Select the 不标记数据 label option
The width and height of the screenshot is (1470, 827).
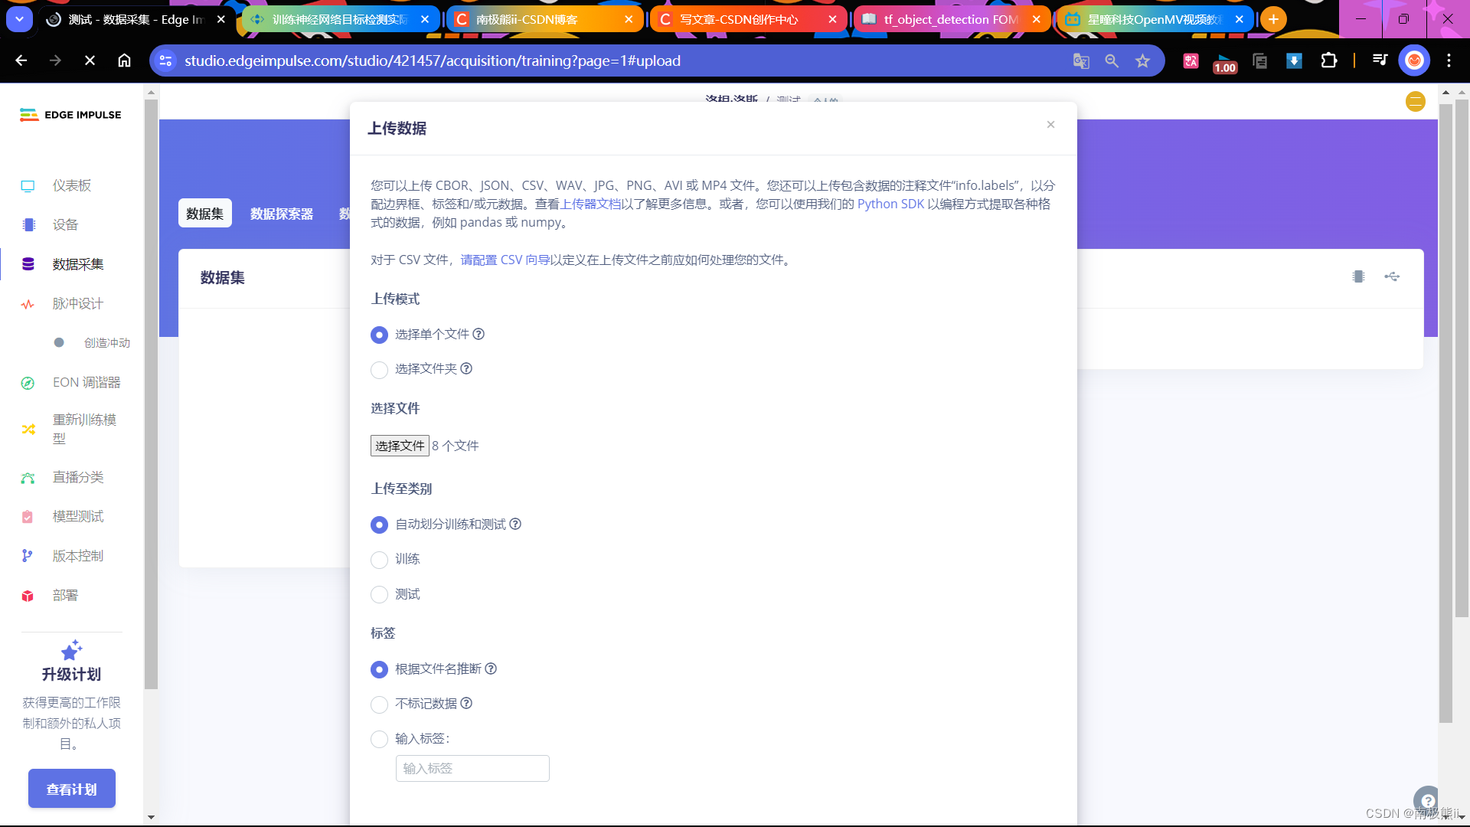[379, 704]
